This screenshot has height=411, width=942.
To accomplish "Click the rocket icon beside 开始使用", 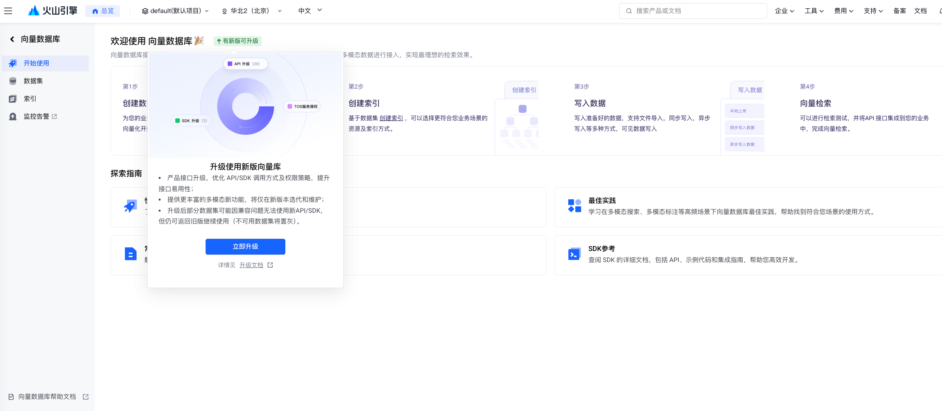I will 13,63.
